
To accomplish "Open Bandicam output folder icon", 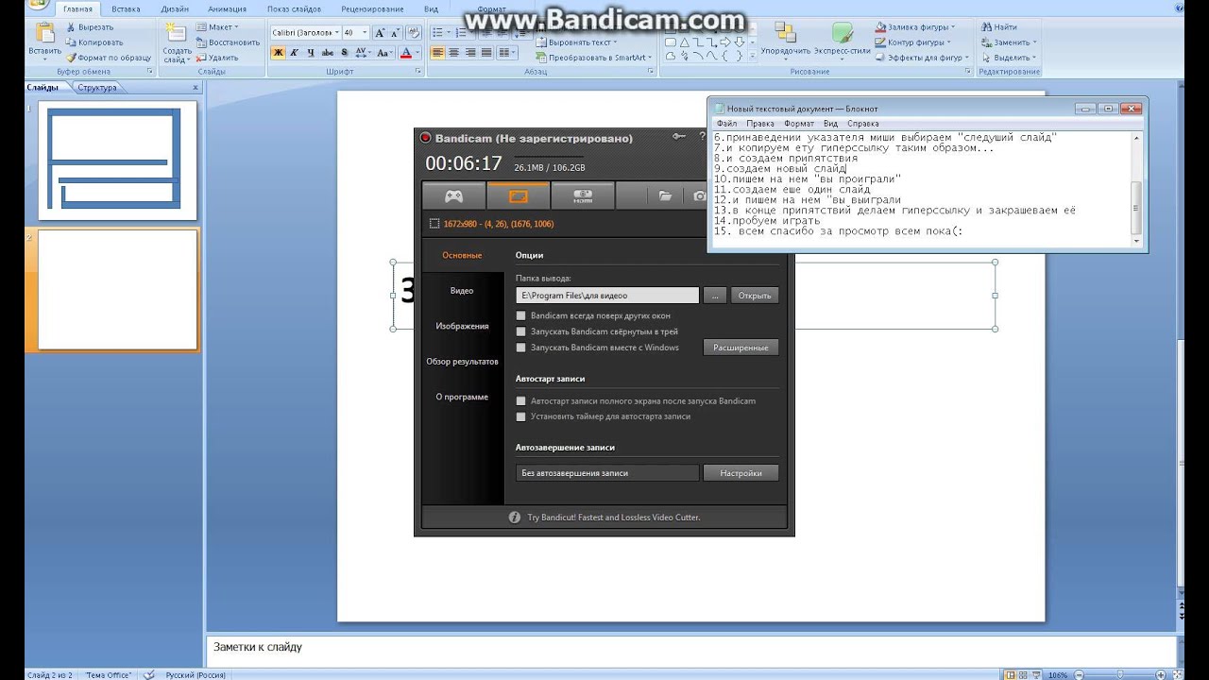I will point(665,195).
